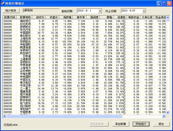This screenshot has height=131, width=173.
Task: Select the 三一重工 row
Action: pyautogui.click(x=84, y=89)
